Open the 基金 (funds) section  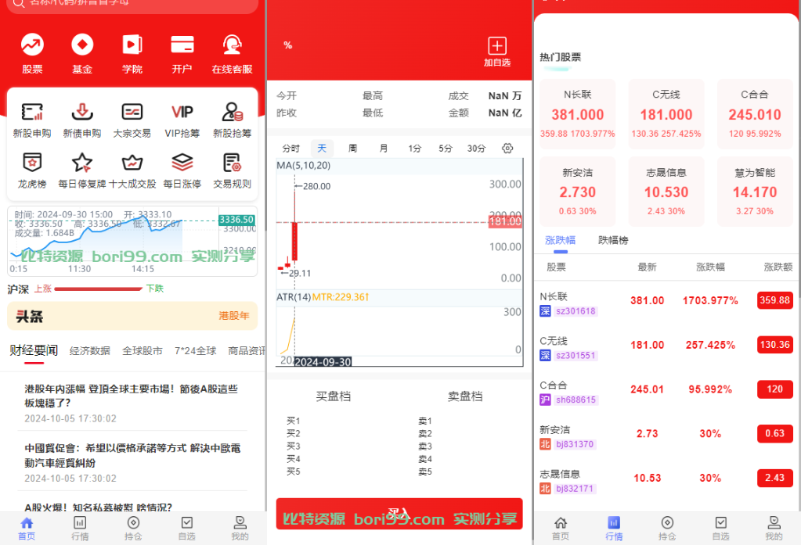82,52
